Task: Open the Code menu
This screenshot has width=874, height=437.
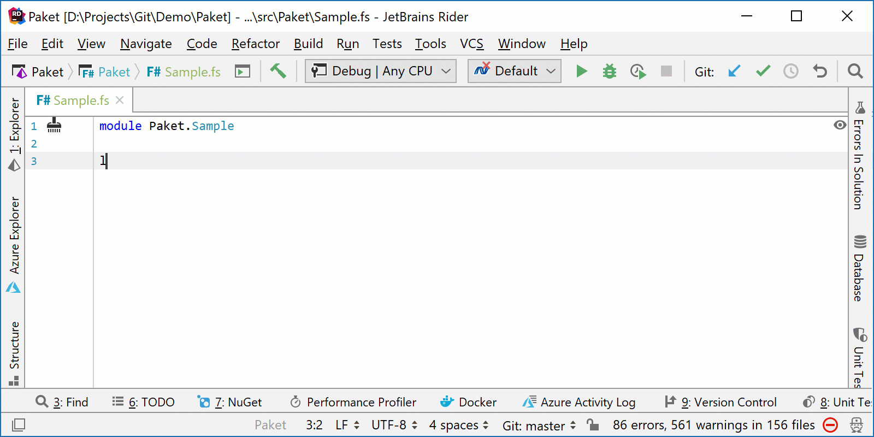Action: [202, 44]
